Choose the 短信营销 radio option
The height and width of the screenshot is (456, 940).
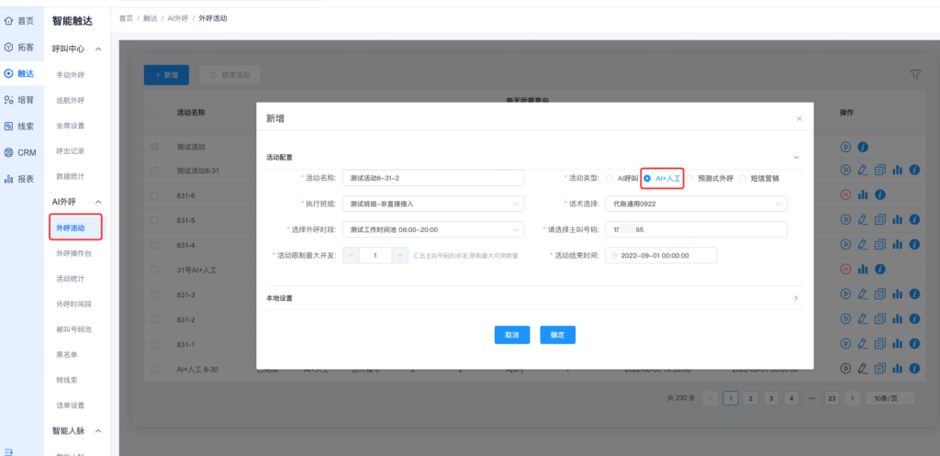click(x=743, y=178)
